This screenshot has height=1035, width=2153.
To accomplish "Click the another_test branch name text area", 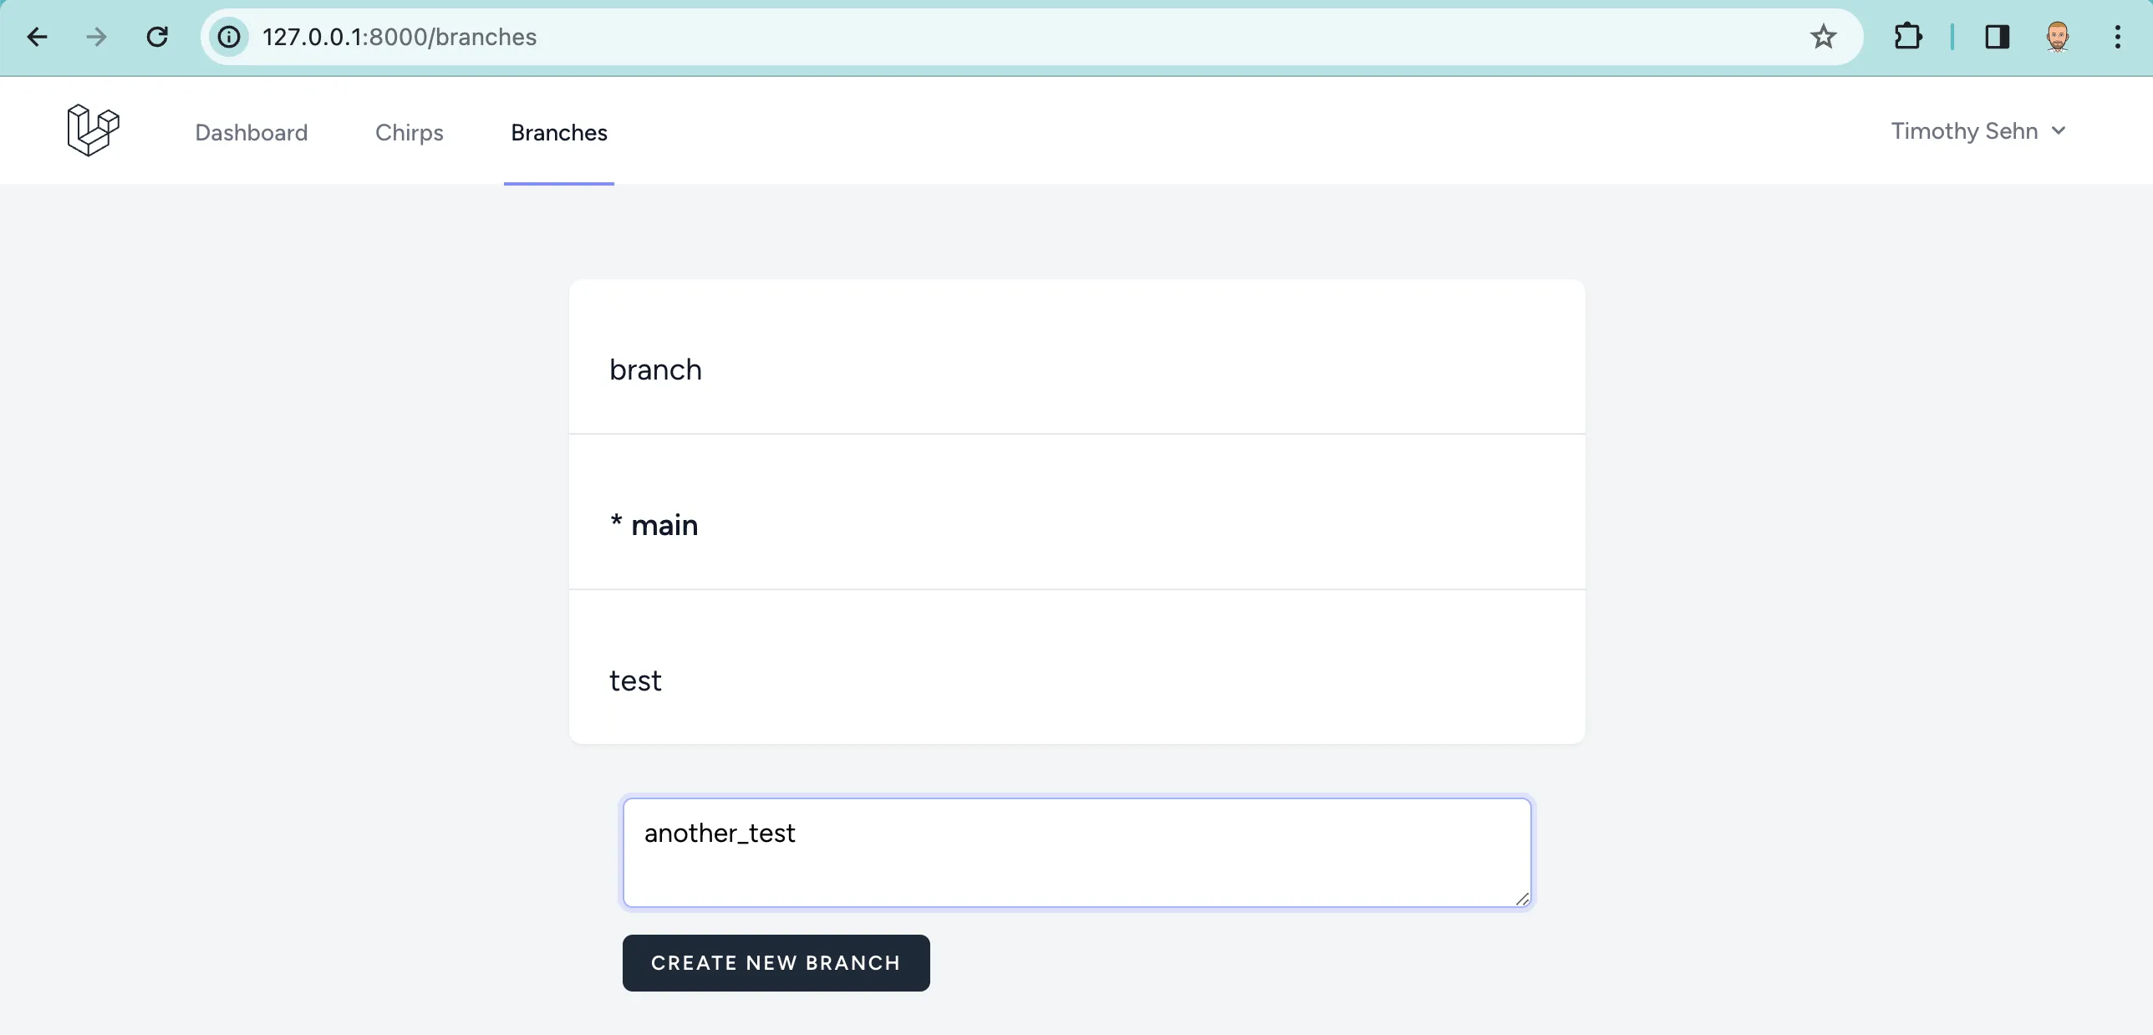I will pyautogui.click(x=1076, y=852).
